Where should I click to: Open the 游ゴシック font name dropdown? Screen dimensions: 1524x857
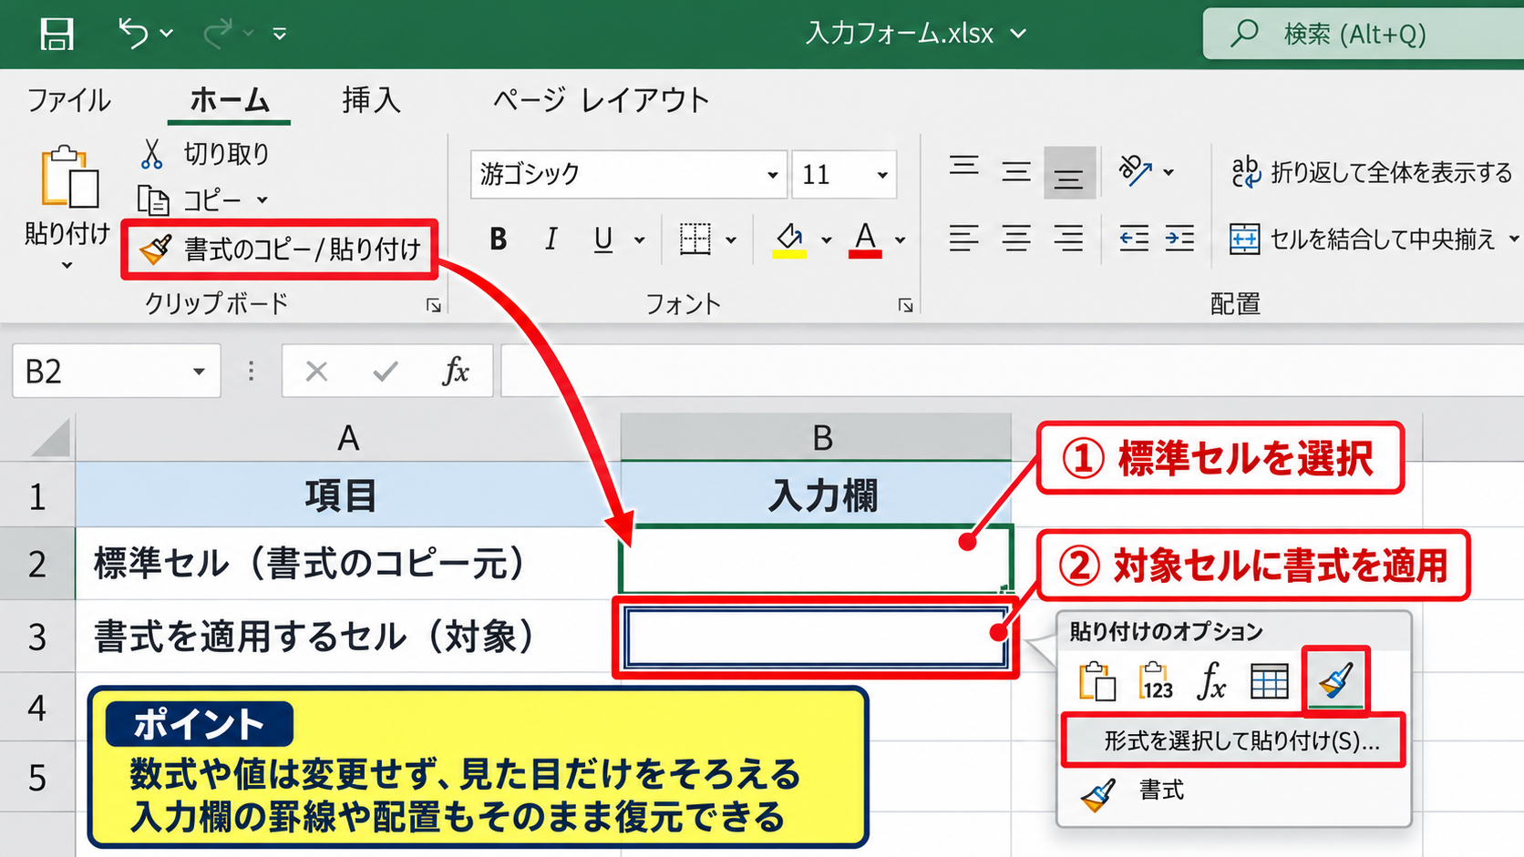click(772, 175)
